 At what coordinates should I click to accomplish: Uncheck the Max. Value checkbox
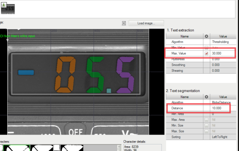206,53
